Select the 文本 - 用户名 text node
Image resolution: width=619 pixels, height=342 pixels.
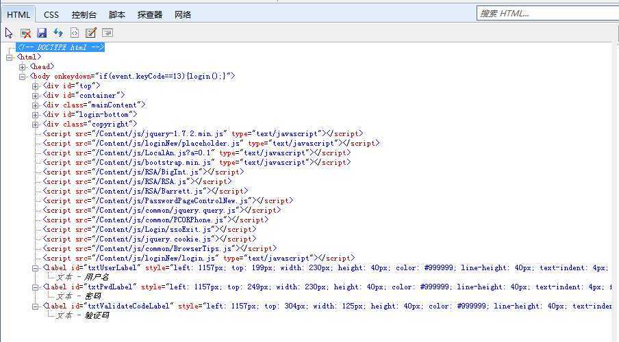click(x=82, y=277)
